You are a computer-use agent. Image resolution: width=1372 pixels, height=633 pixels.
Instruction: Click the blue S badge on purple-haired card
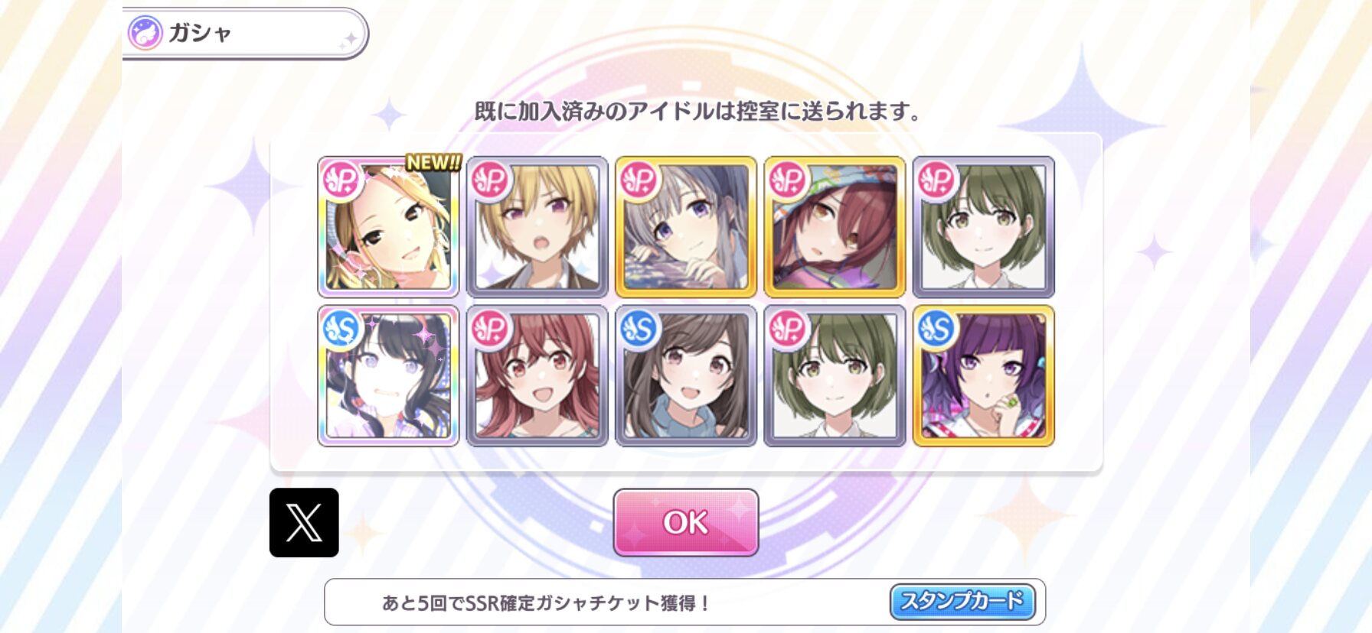[936, 329]
